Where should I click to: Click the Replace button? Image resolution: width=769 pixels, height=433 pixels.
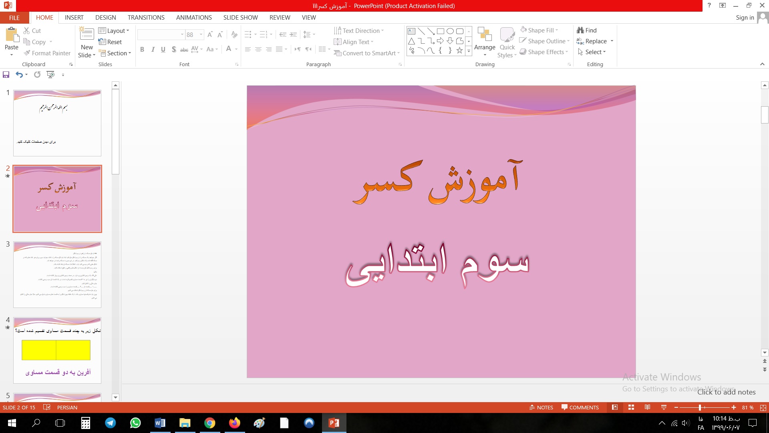[595, 41]
